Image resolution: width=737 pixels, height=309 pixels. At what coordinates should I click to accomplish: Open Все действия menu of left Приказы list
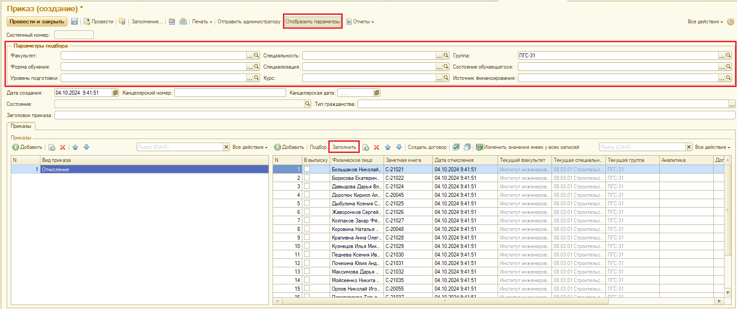250,147
